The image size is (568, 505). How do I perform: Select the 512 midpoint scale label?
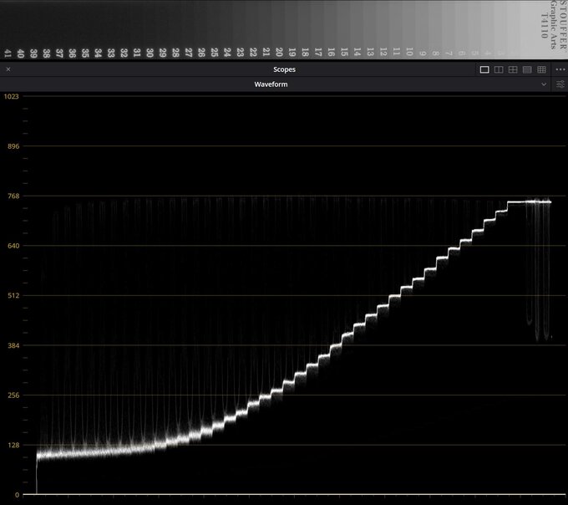(13, 295)
